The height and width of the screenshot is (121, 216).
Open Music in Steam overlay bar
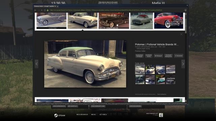point(93,115)
